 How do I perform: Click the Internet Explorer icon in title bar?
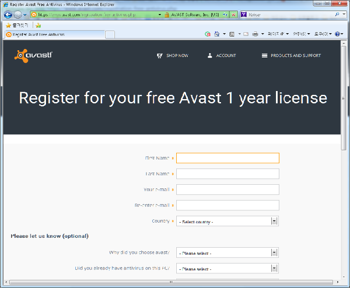coord(6,5)
